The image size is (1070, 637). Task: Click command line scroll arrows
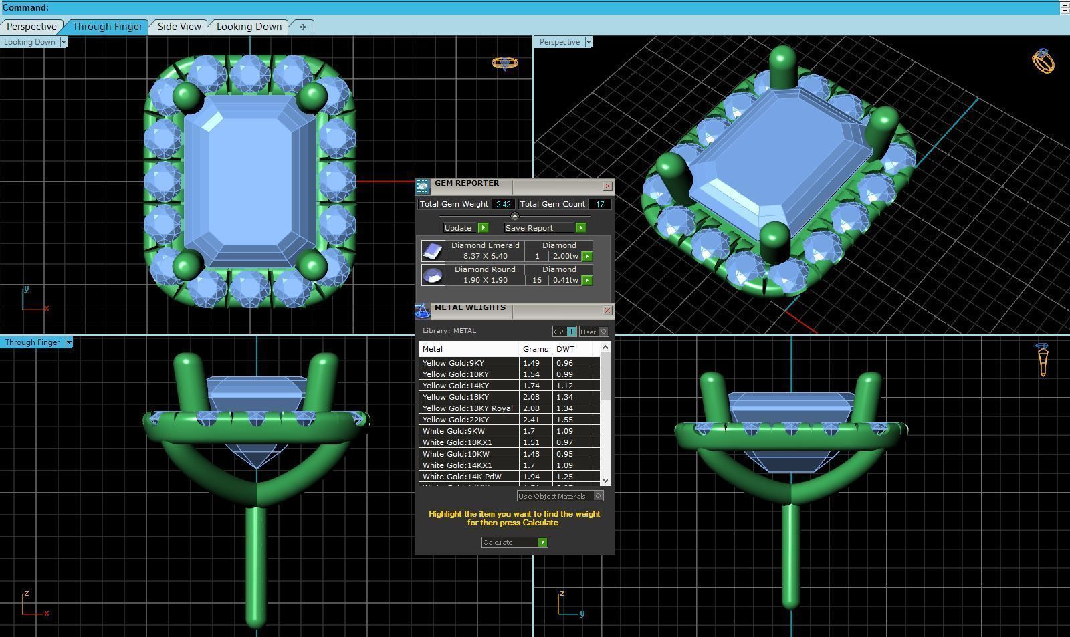point(1065,7)
